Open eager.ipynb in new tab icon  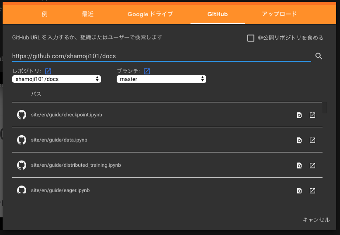[312, 190]
